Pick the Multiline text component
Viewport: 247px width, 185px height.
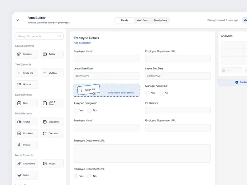click(x=52, y=73)
